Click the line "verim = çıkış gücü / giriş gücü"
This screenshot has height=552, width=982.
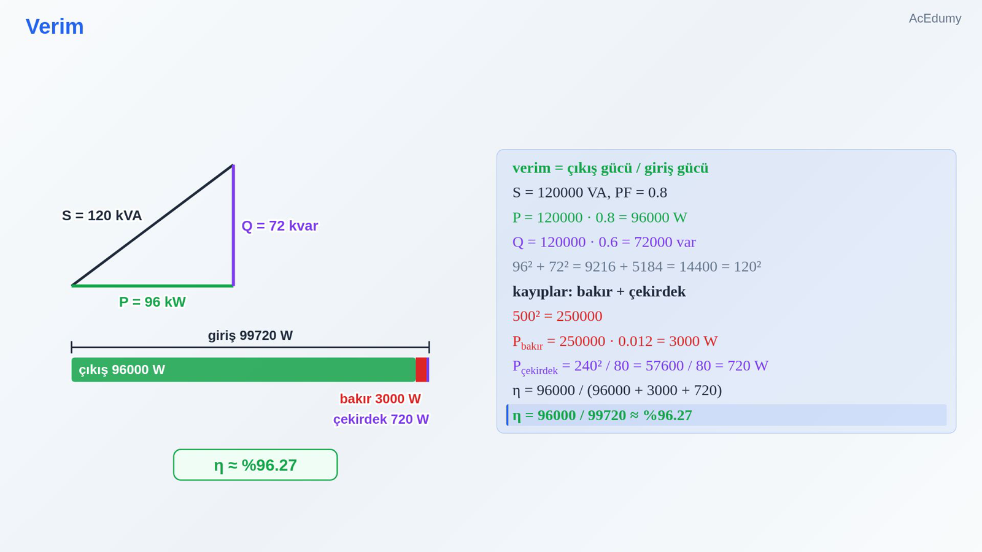click(610, 168)
